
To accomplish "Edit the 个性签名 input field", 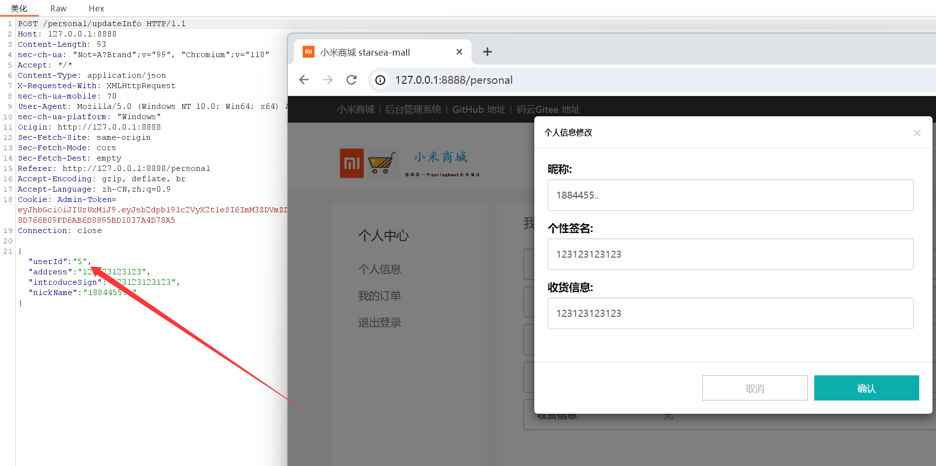I will pyautogui.click(x=730, y=254).
